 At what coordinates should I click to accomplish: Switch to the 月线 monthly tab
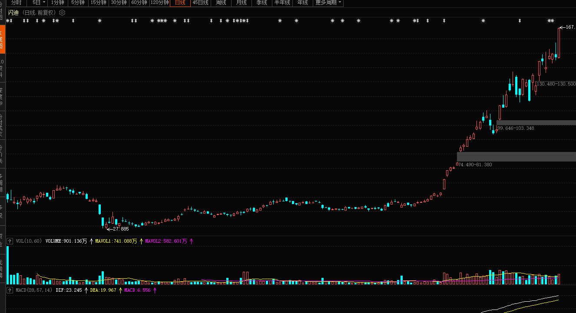pos(241,3)
